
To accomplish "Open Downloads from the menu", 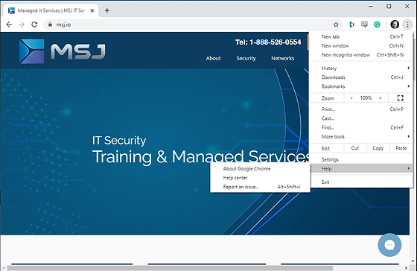I will tap(361, 77).
